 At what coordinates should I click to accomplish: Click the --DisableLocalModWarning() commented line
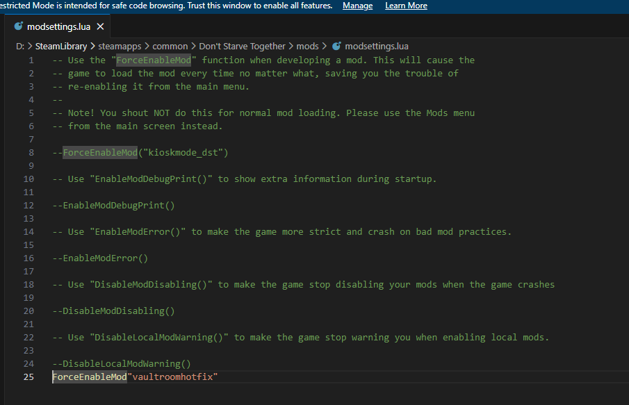click(x=122, y=363)
